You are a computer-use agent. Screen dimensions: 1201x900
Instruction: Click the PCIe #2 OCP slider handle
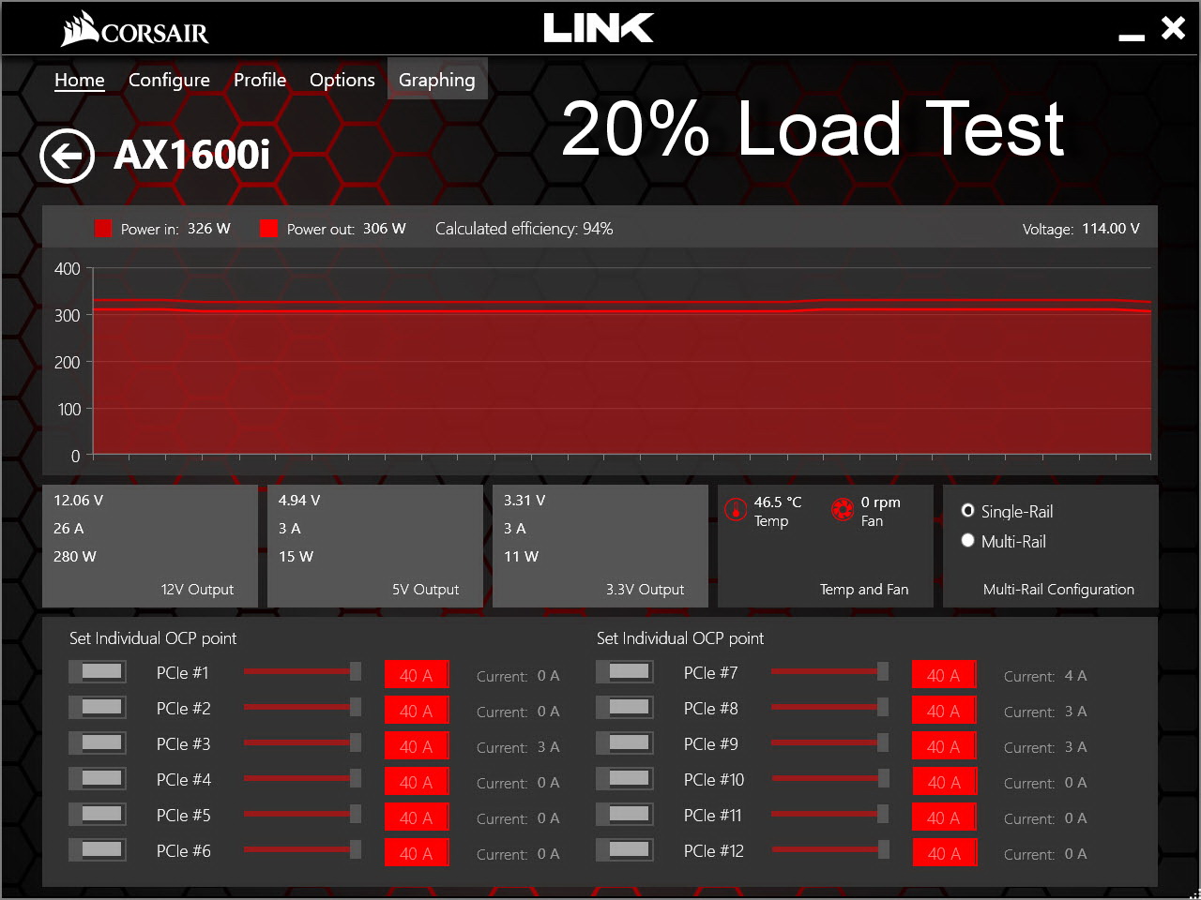click(x=356, y=707)
